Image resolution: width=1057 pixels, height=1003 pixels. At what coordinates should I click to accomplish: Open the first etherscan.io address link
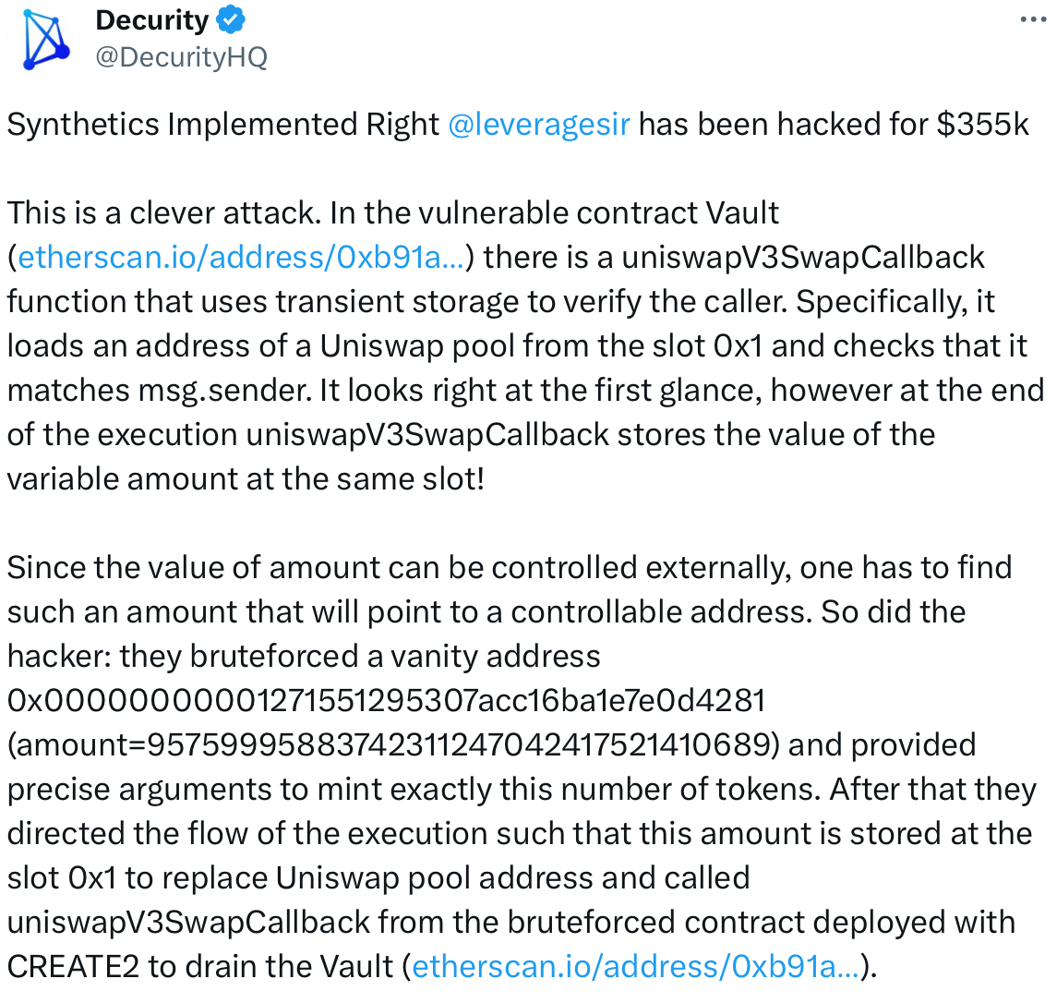click(x=241, y=257)
